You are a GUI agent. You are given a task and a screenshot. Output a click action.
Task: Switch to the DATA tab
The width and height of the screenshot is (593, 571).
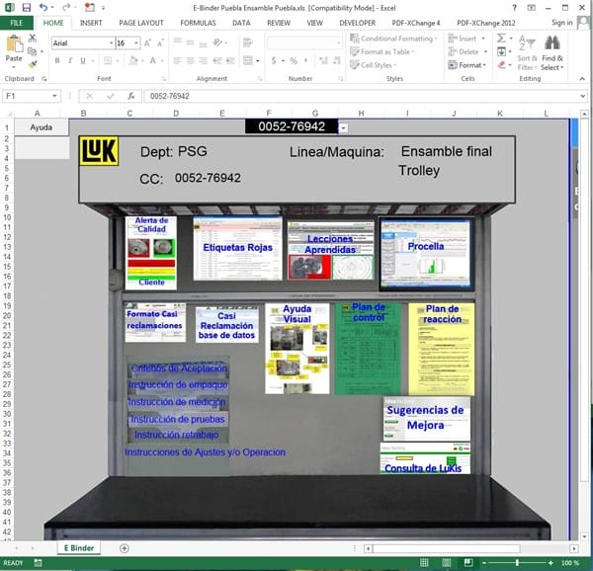[241, 23]
